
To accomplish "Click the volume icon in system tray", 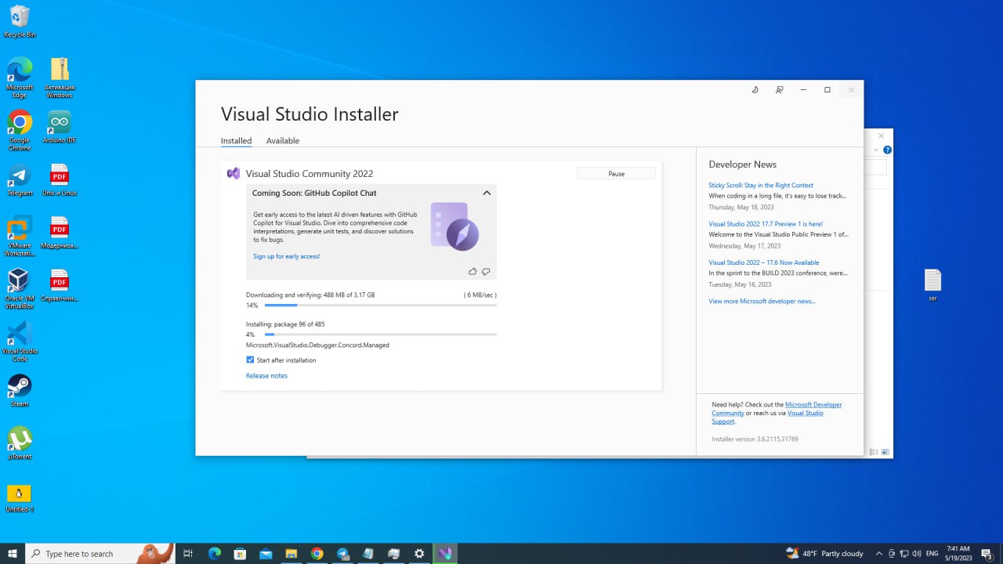I will (x=916, y=554).
